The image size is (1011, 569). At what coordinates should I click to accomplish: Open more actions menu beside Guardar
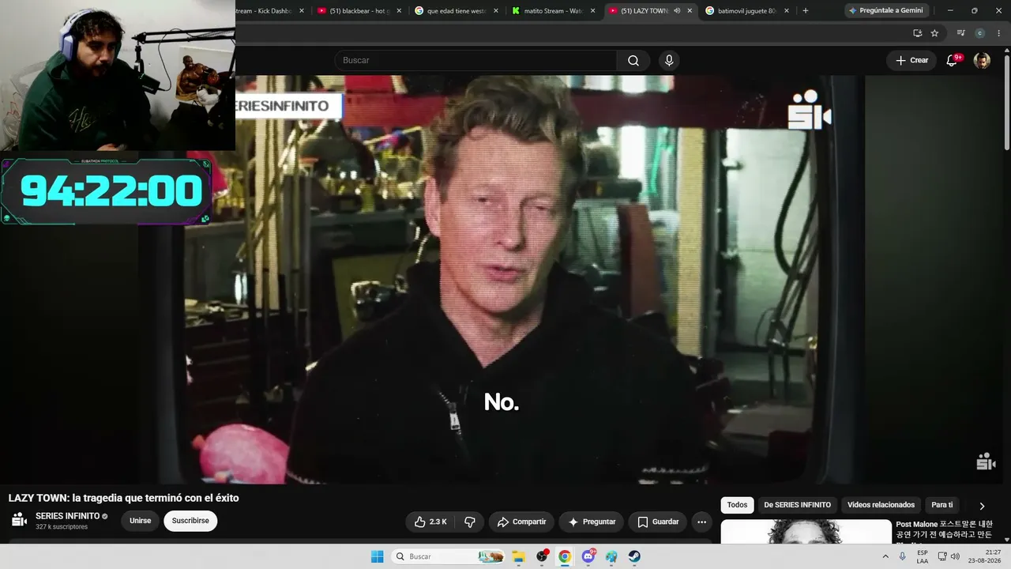click(x=701, y=522)
